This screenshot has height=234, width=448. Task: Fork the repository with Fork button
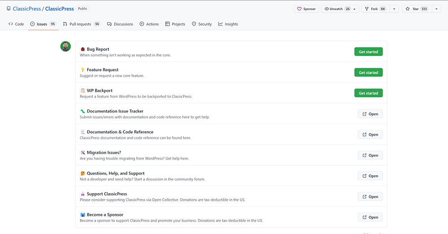coord(375,9)
